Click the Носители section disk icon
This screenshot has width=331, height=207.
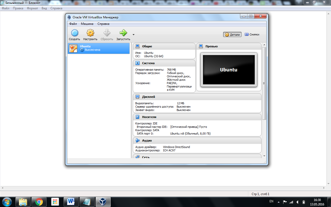click(x=138, y=117)
